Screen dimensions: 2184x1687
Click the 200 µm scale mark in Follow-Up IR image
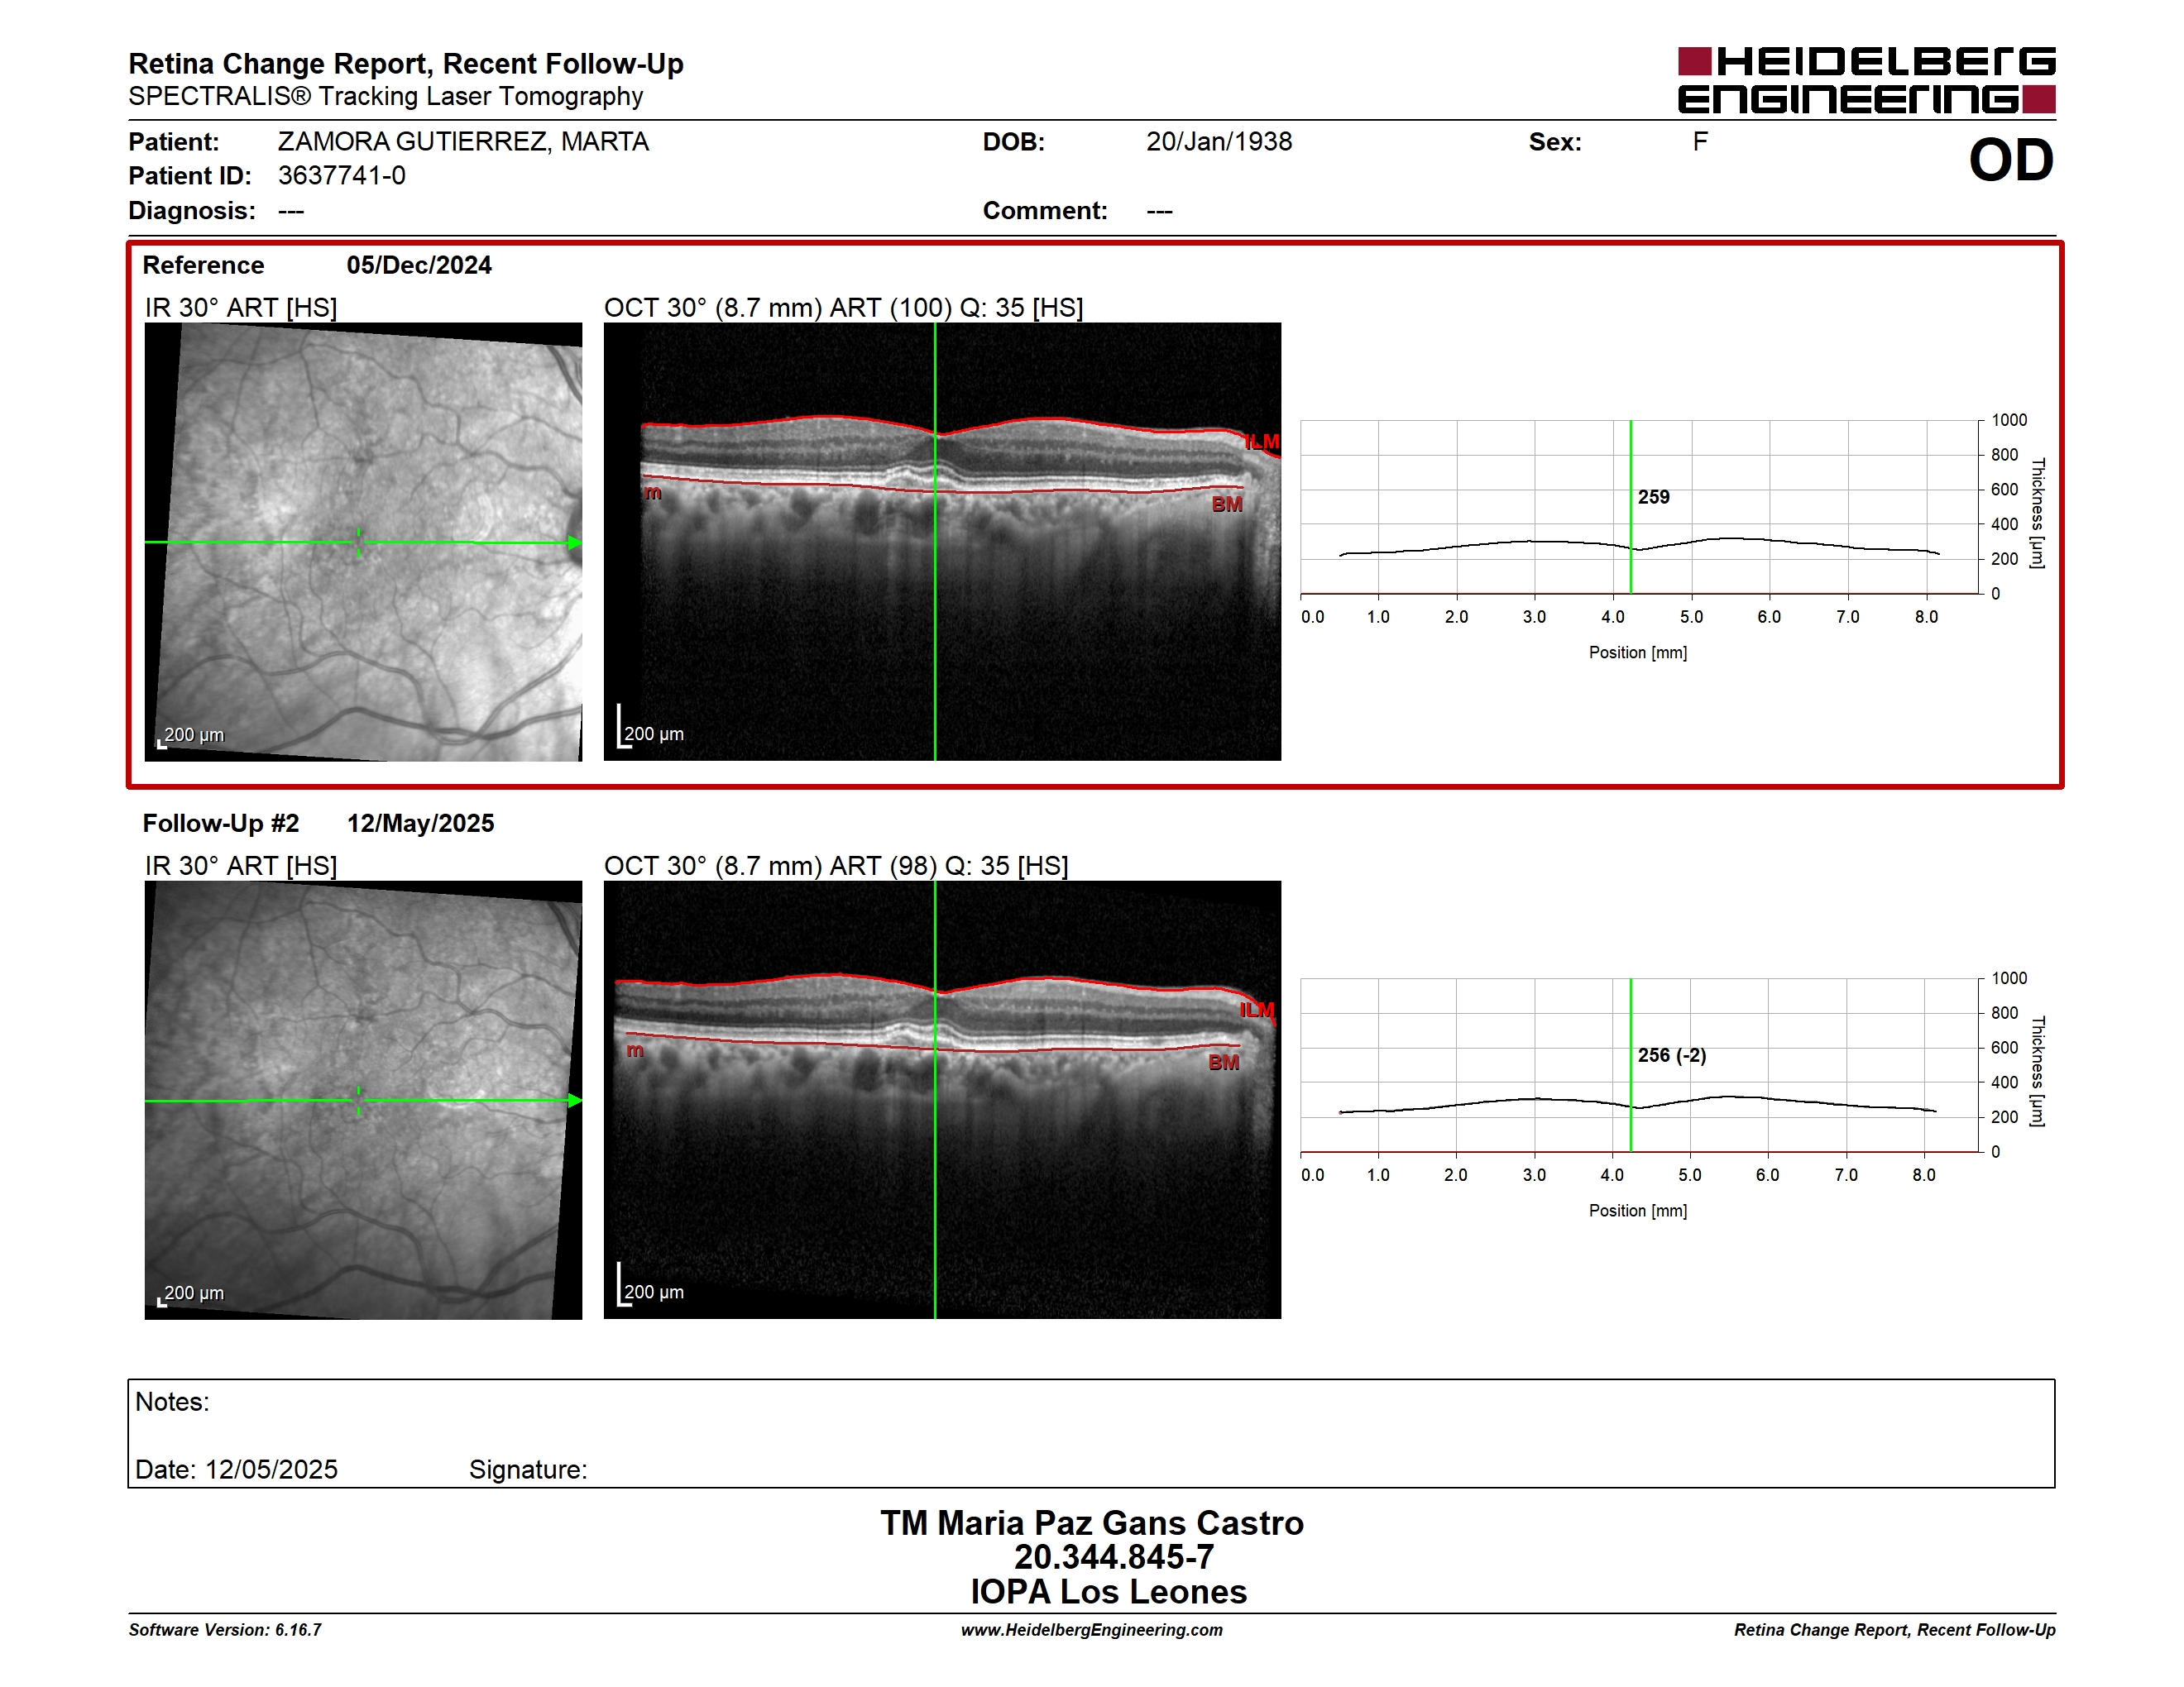191,1293
